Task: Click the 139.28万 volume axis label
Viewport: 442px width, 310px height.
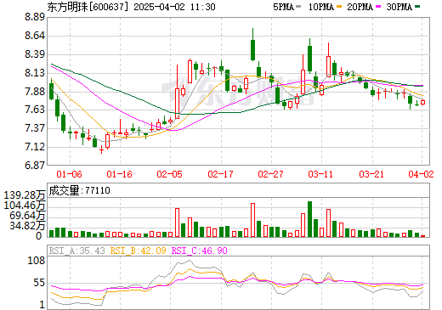Action: point(25,195)
